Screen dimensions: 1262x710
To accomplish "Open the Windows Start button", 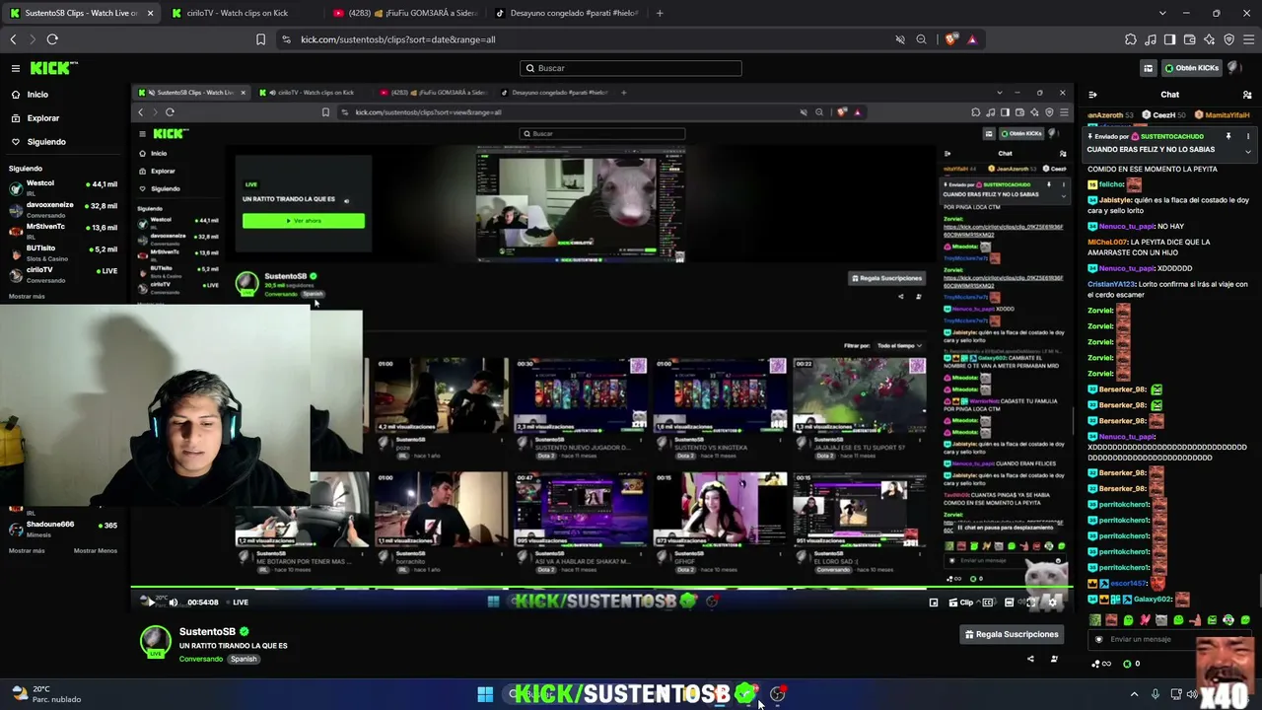I will pos(485,694).
